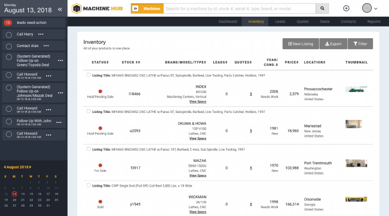Click the search magnifier button
389x216 pixels.
322,8
